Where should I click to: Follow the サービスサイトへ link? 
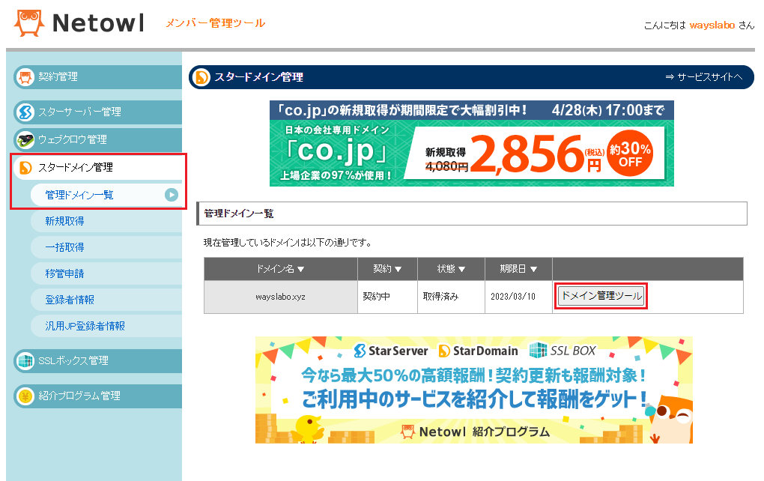(704, 77)
